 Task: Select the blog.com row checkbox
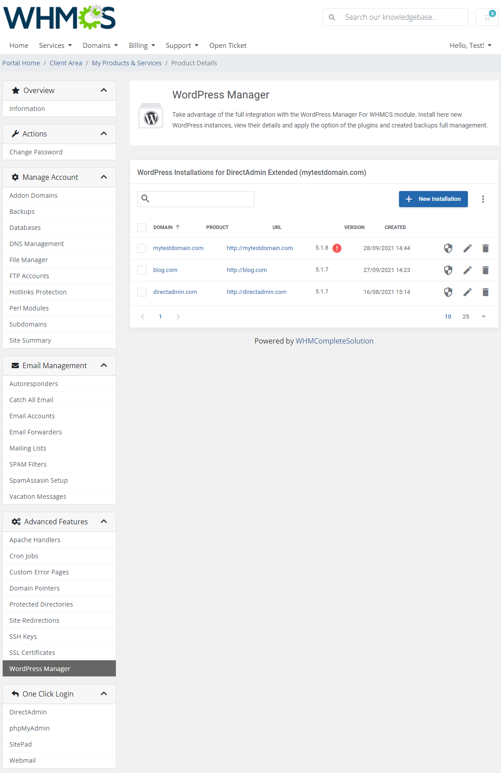point(142,270)
